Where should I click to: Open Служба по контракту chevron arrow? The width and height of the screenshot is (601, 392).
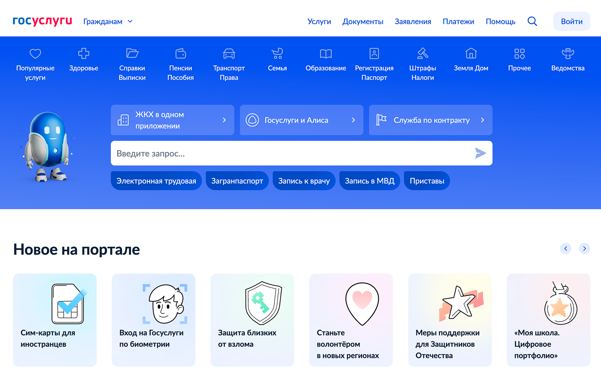pos(483,120)
